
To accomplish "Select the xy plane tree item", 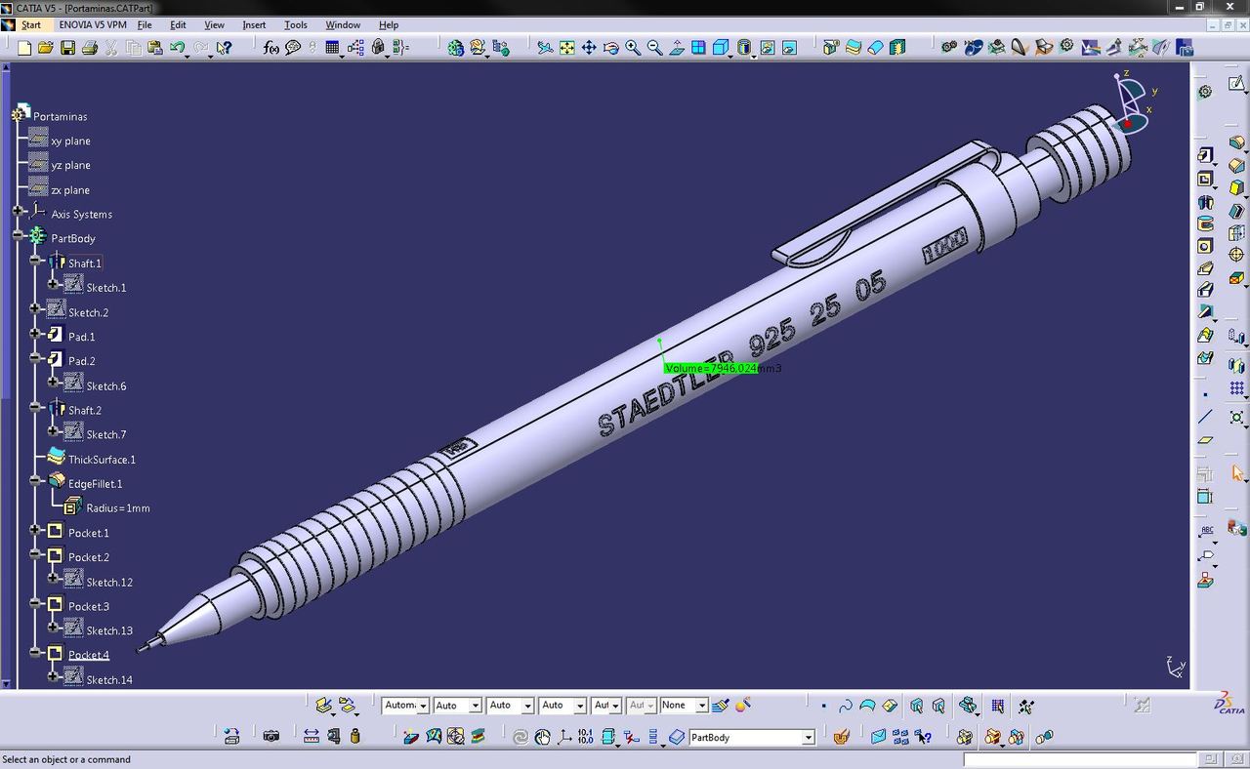I will pyautogui.click(x=70, y=141).
